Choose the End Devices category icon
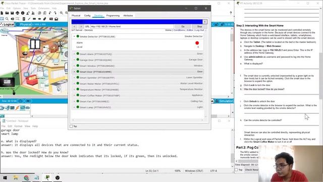323x182 pixels. tap(7, 108)
